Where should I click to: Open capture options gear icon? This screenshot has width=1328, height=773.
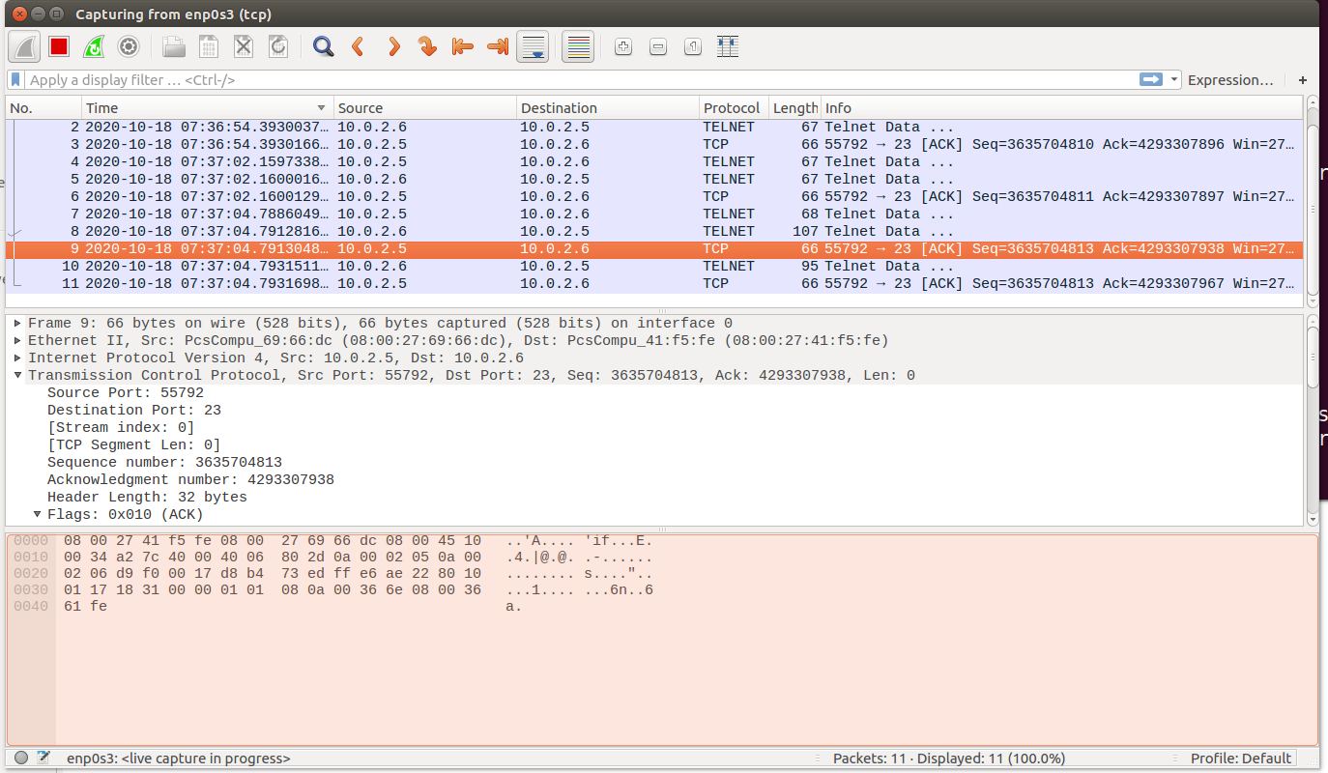129,46
